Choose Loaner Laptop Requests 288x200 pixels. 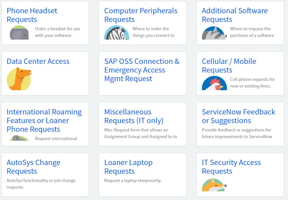pyautogui.click(x=128, y=167)
